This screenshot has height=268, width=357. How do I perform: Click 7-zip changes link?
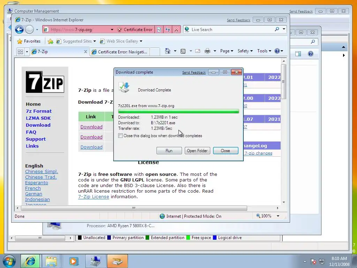coord(258,153)
